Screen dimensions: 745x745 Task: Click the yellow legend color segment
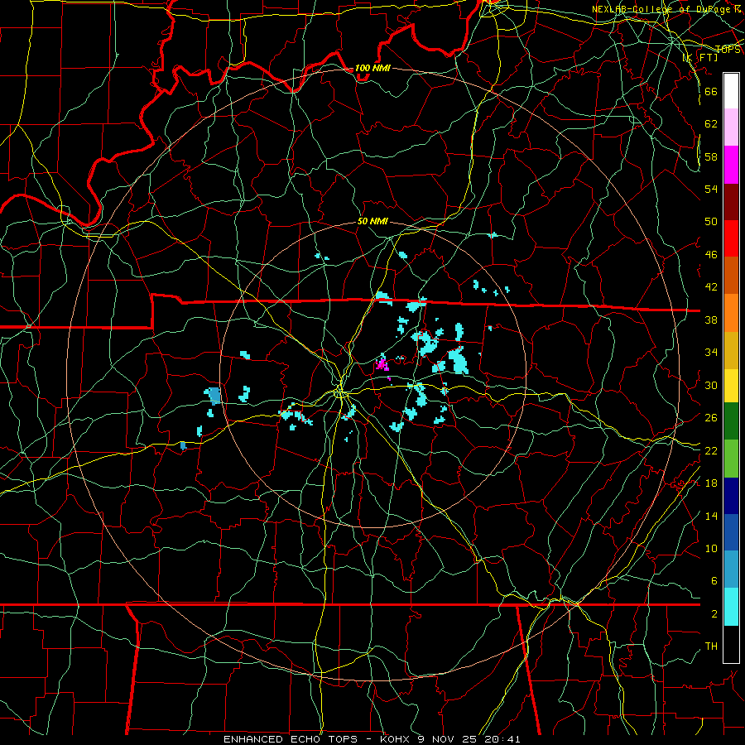click(731, 386)
